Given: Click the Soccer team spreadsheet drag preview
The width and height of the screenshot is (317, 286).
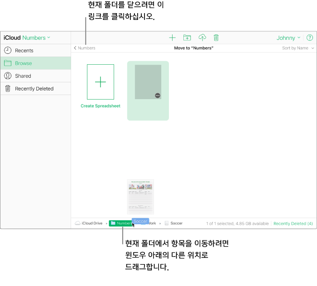Looking at the screenshot, I should tap(140, 197).
